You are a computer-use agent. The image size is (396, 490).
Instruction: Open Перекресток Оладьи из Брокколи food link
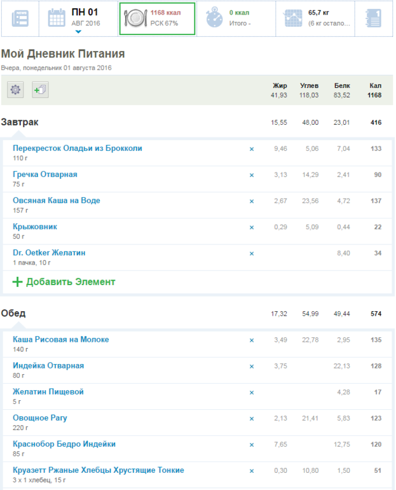coord(78,148)
